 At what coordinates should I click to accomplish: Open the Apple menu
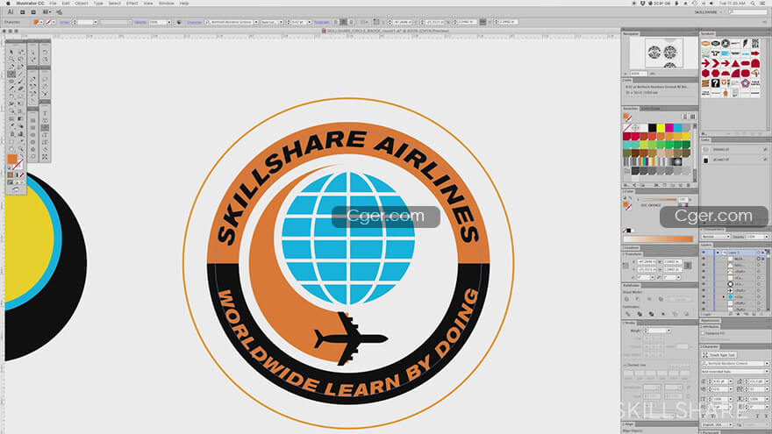coord(7,4)
